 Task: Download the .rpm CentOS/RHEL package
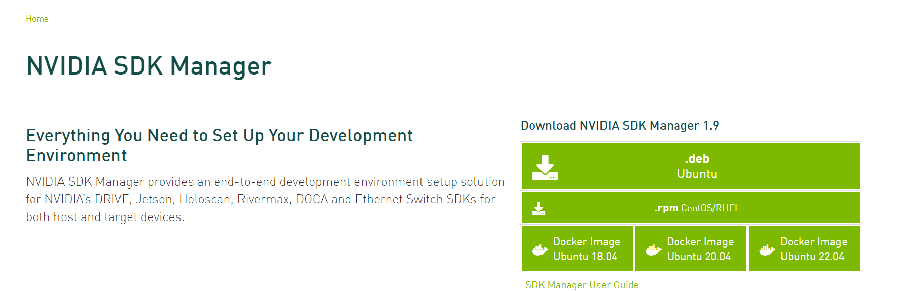pyautogui.click(x=691, y=208)
